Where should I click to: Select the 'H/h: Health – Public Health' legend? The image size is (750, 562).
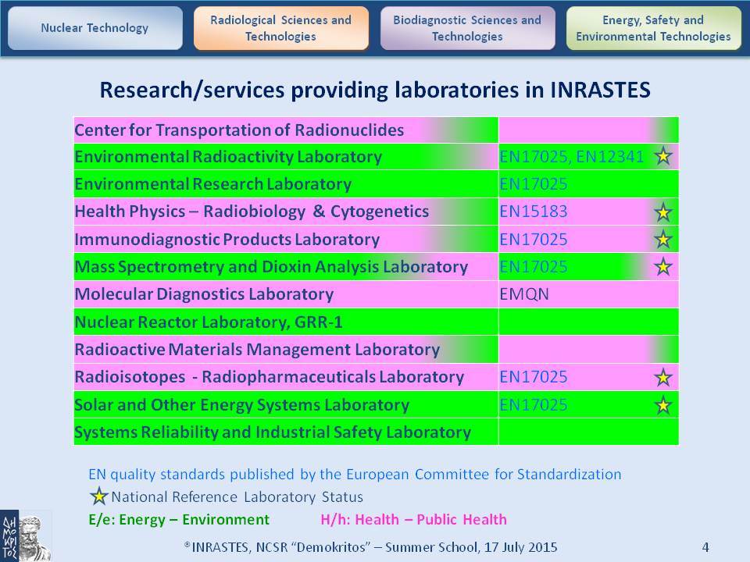click(414, 520)
